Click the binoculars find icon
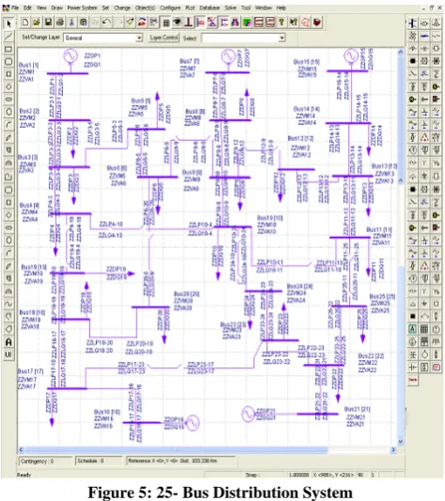The image size is (445, 501). coord(235,22)
